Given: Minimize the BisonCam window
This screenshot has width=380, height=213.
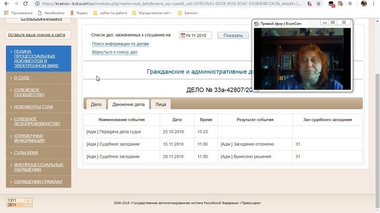Looking at the screenshot, I should point(325,22).
